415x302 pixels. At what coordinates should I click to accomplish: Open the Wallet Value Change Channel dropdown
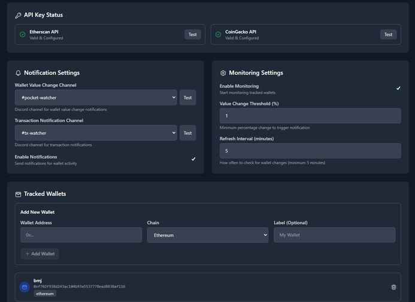pos(96,98)
